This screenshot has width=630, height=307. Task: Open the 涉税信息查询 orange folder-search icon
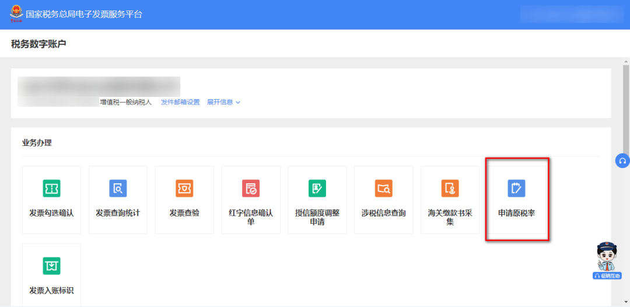(384, 188)
